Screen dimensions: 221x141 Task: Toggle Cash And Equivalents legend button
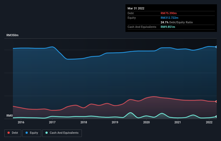pyautogui.click(x=62, y=133)
